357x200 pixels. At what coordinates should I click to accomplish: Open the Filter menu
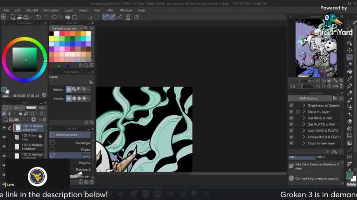point(110,10)
